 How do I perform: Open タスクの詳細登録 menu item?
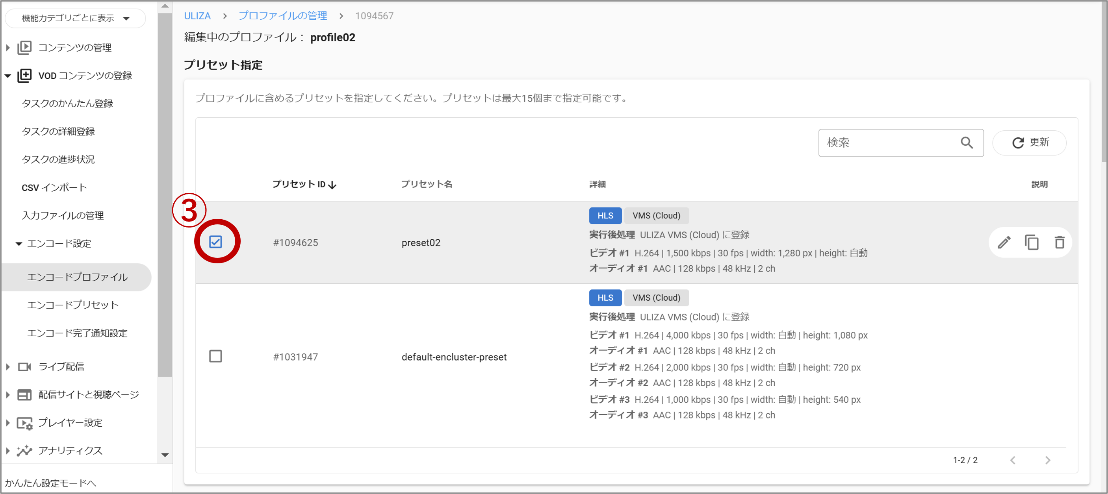click(x=58, y=131)
